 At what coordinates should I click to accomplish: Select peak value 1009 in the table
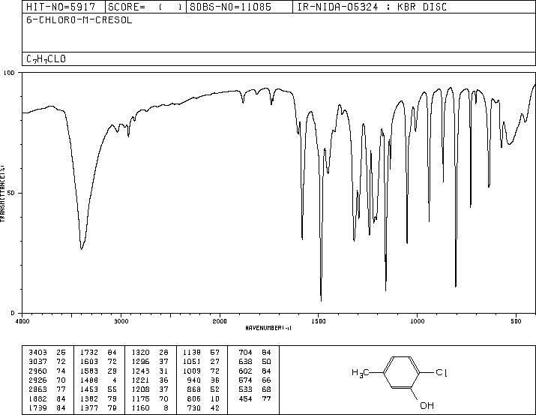pyautogui.click(x=192, y=371)
